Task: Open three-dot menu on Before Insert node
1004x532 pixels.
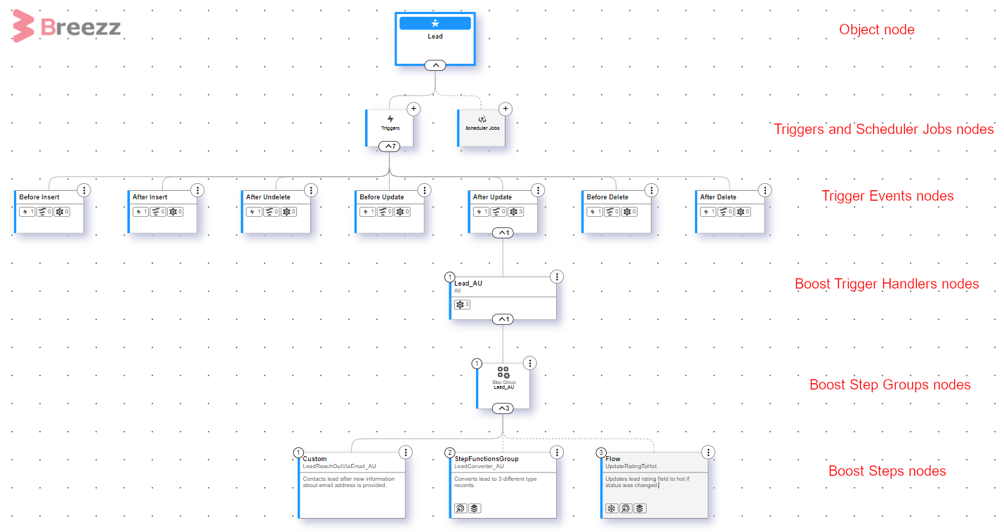Action: [x=84, y=190]
